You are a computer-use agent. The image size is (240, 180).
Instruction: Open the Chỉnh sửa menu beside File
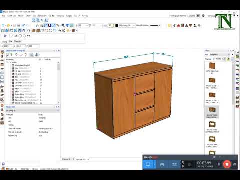12,16
